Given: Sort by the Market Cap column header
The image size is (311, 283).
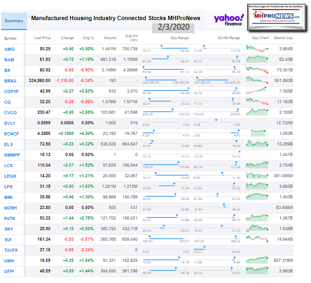Looking at the screenshot, I should point(283,38).
